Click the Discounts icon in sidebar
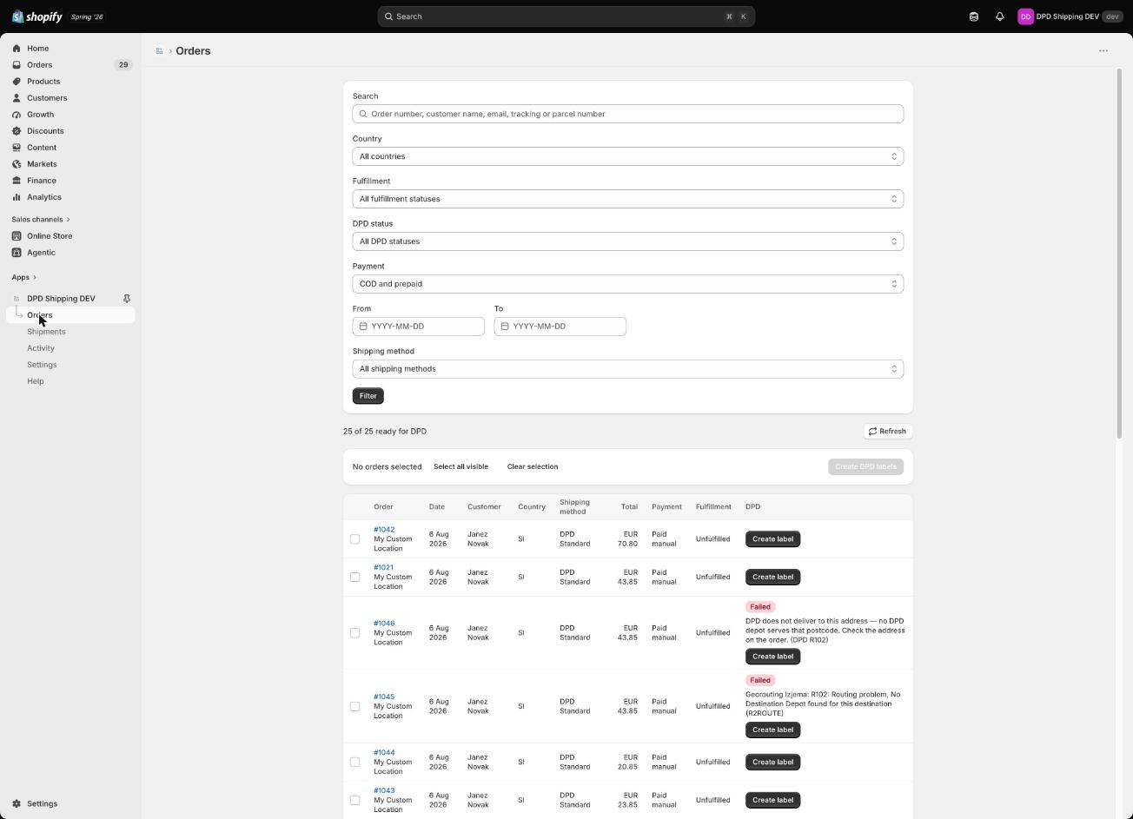1133x819 pixels. [x=17, y=131]
